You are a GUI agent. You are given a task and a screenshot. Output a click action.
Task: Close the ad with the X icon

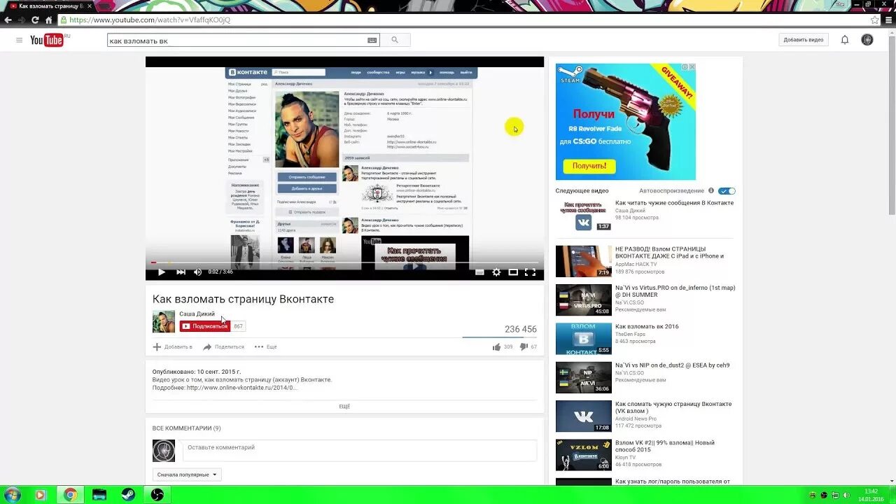[692, 67]
